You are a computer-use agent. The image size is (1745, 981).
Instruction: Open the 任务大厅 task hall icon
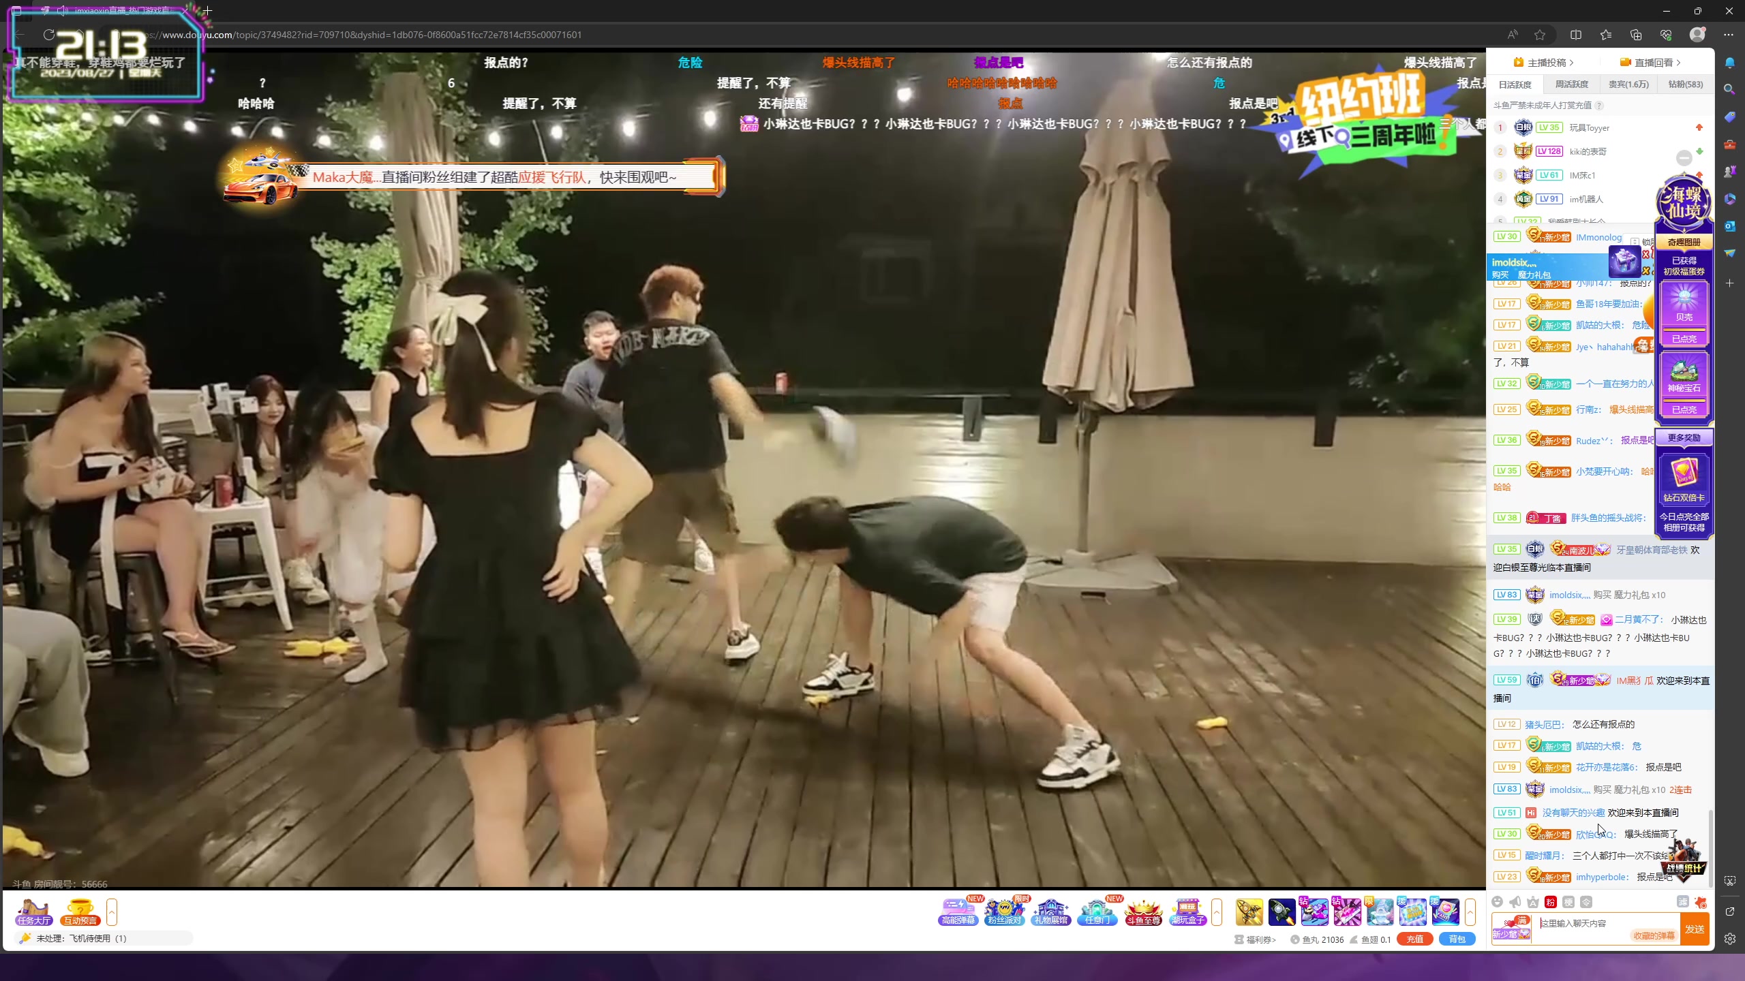coord(34,912)
